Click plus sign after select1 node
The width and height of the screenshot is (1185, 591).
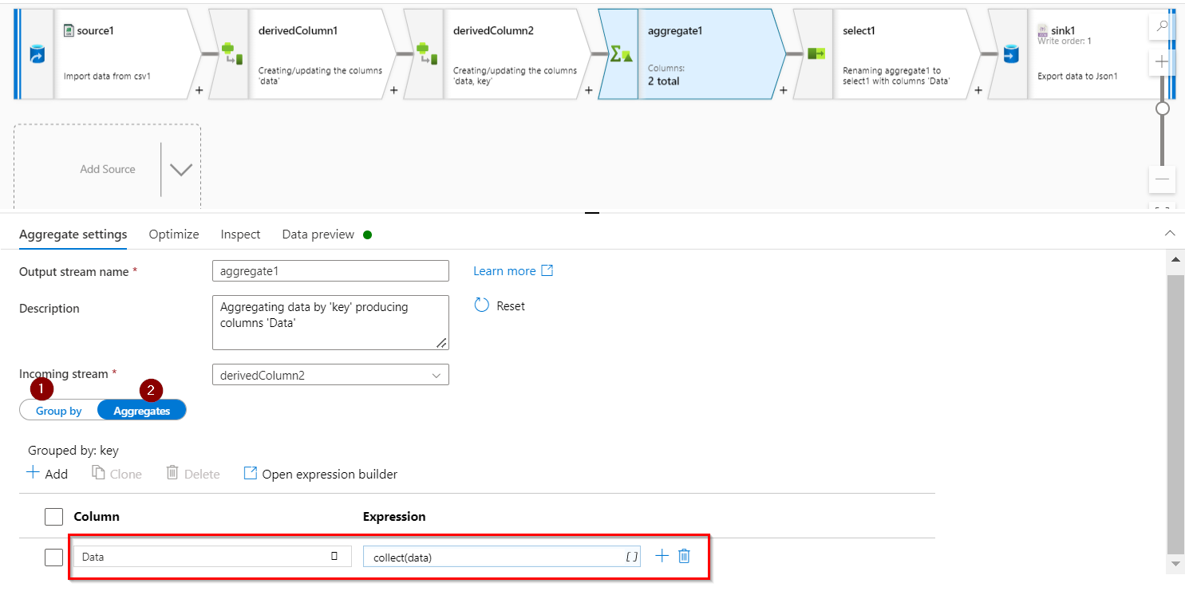point(978,90)
